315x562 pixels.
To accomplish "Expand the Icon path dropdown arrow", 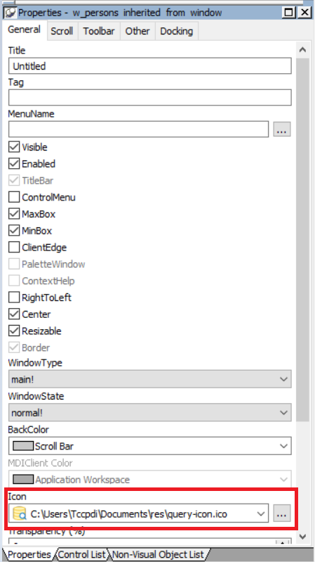I will [x=261, y=513].
